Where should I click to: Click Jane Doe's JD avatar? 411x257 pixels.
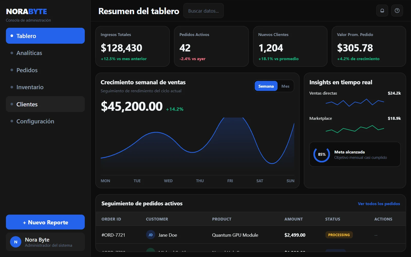(x=151, y=235)
